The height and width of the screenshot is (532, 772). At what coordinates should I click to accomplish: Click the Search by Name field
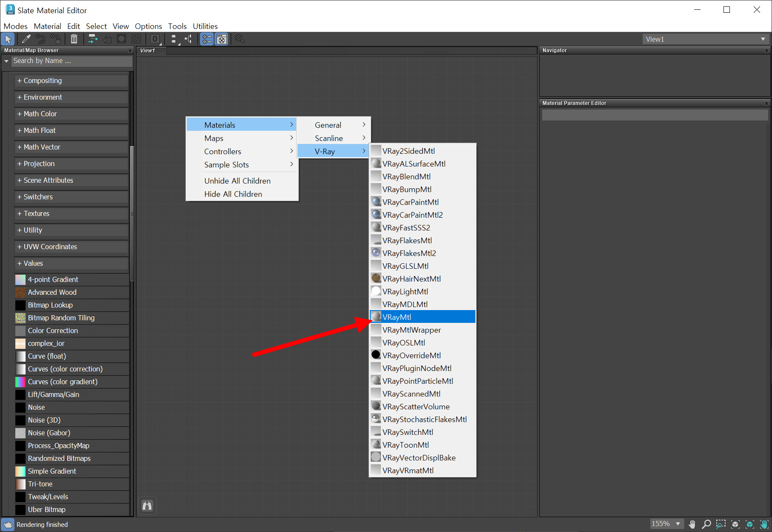tap(72, 61)
